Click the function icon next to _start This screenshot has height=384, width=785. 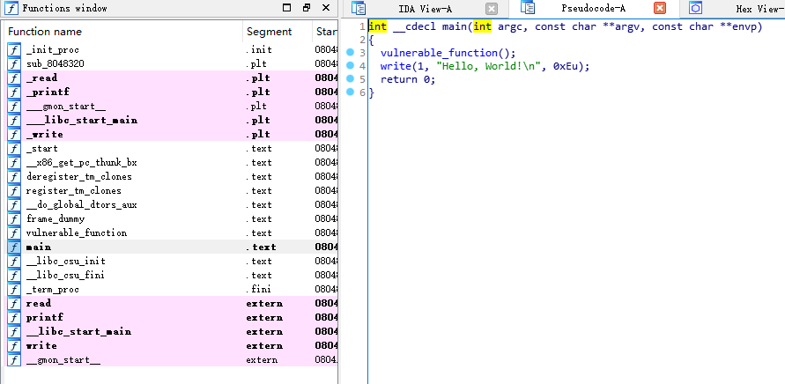point(13,149)
